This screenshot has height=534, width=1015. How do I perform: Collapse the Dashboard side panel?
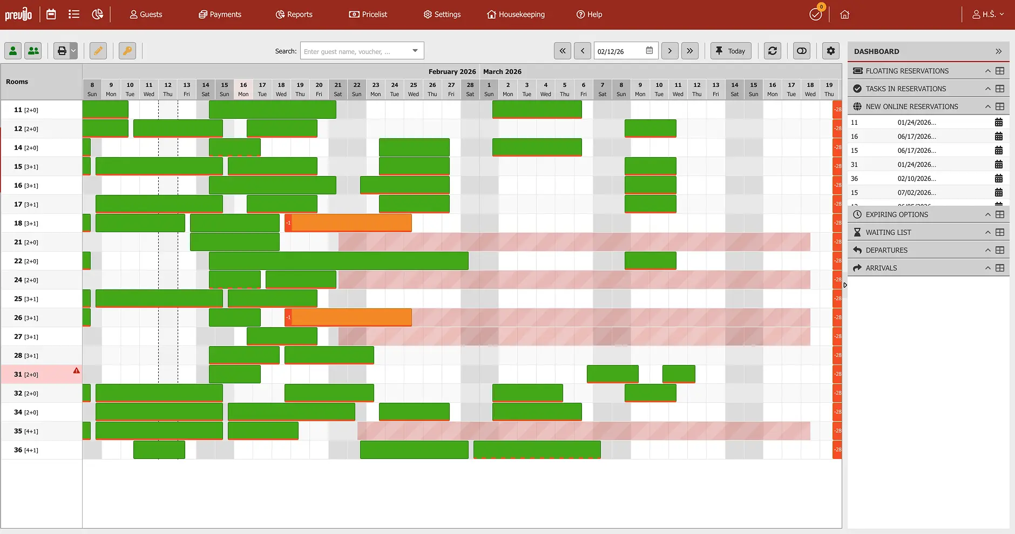998,51
